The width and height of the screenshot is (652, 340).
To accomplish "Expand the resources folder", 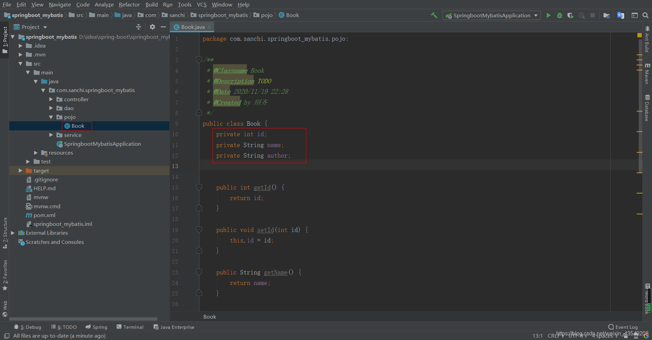I will click(x=36, y=153).
